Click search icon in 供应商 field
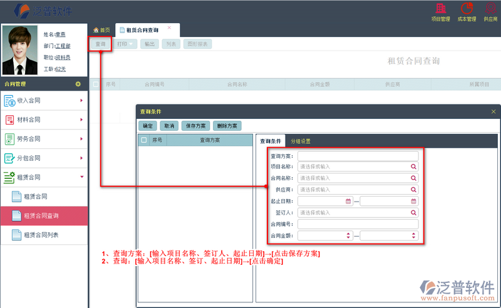Screen dimensions: 501x308 [x=413, y=190]
